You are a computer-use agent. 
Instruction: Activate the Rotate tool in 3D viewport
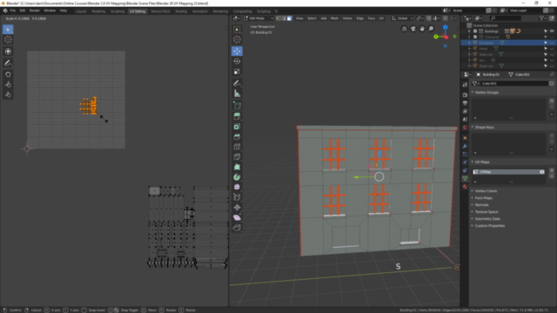coord(237,62)
